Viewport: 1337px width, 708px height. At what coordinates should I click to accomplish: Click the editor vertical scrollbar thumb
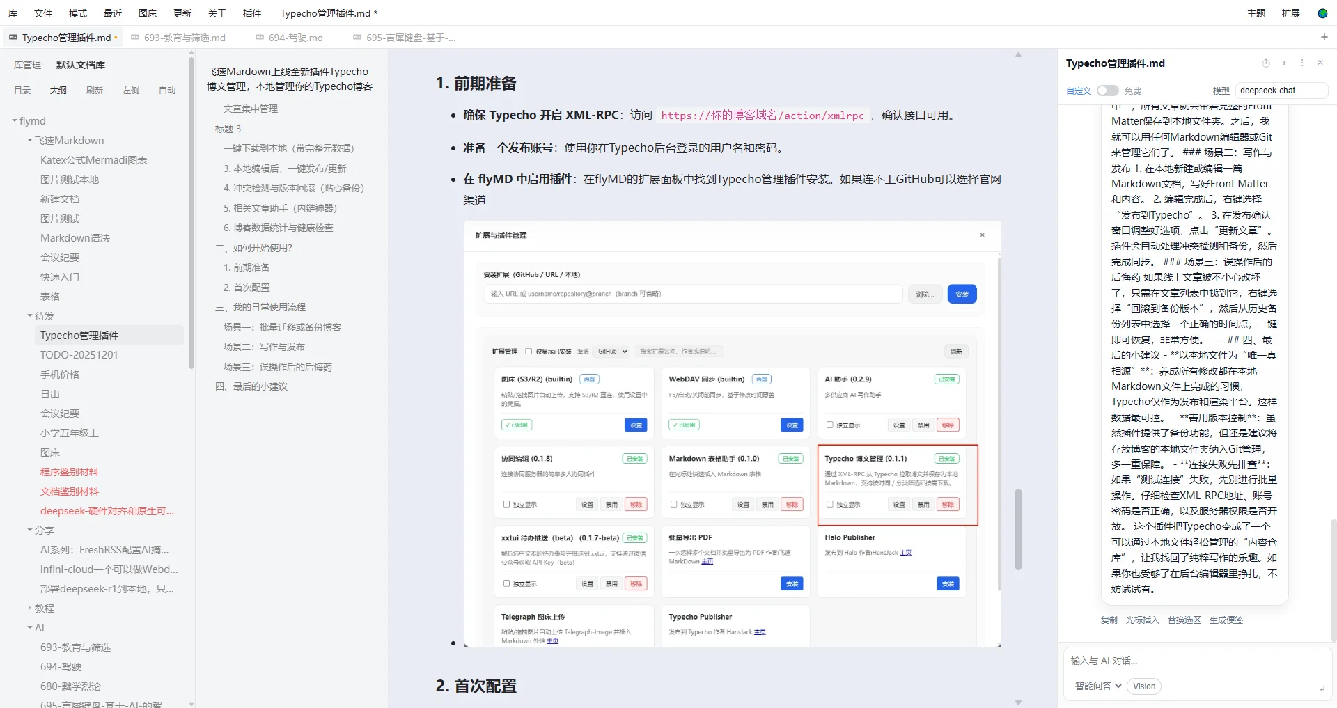click(x=1018, y=529)
